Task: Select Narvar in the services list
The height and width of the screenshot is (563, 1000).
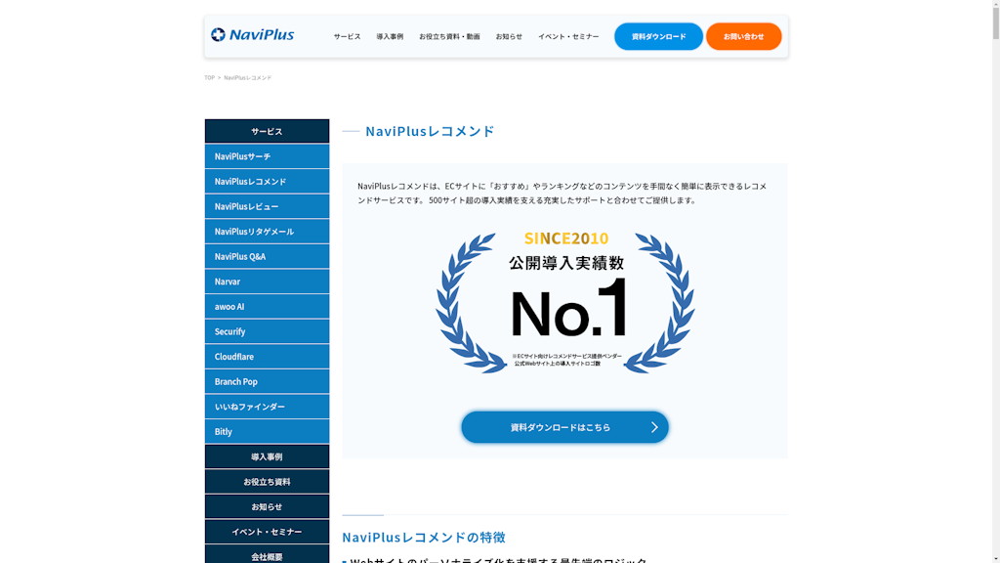Action: pos(267,281)
